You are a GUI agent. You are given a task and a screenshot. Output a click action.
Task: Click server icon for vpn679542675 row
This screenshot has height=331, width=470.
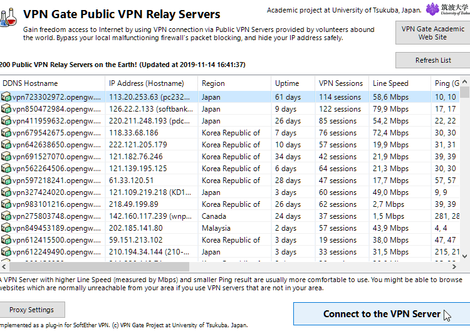click(x=6, y=132)
